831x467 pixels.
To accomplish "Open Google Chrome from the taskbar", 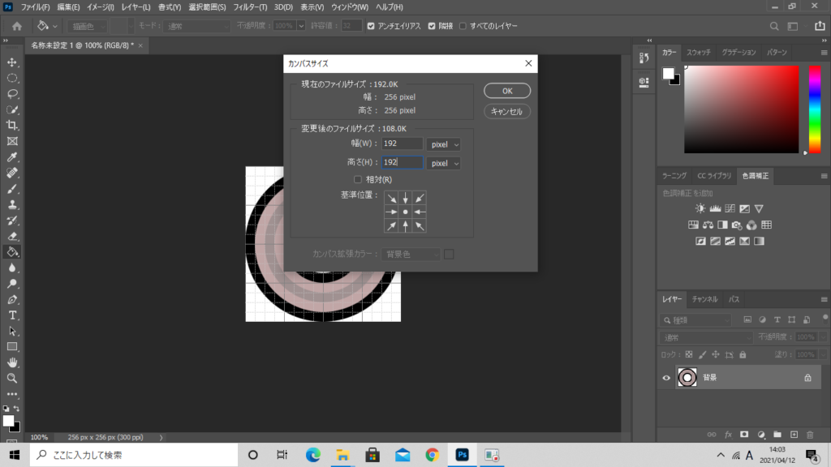I will [x=432, y=455].
